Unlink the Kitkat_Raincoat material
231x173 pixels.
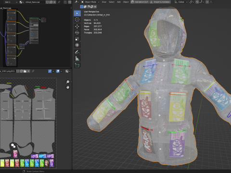[54, 2]
